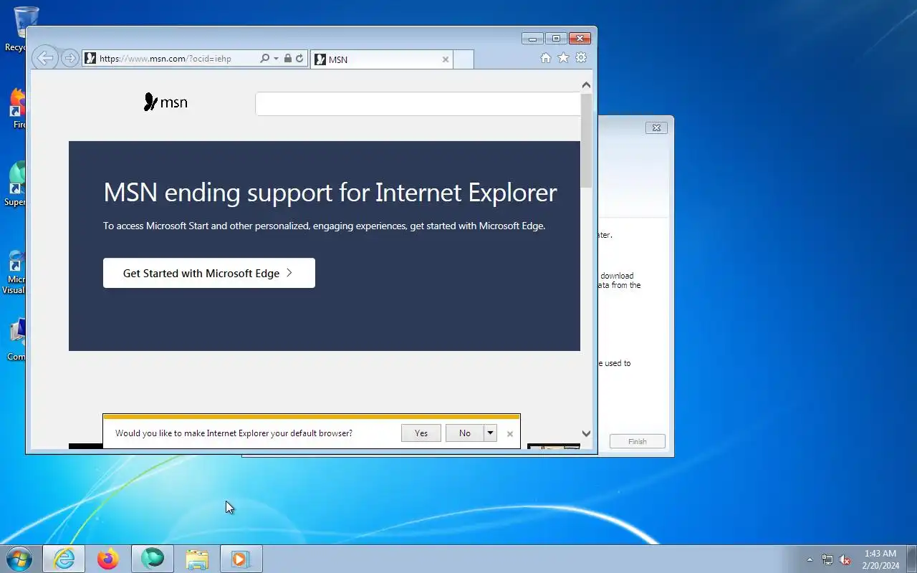Go back with the Internet Explorer back arrow

(x=45, y=58)
